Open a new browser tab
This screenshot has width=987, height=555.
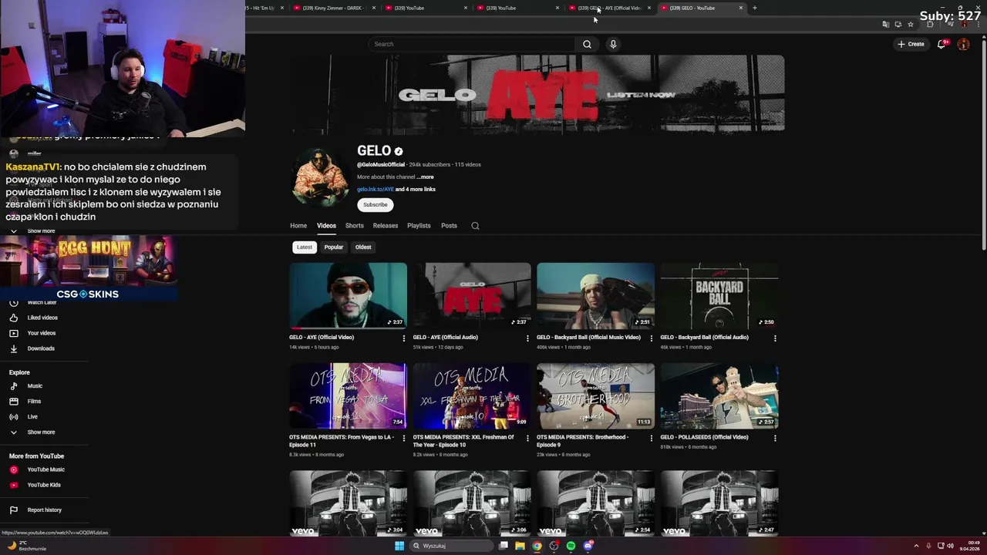(x=755, y=8)
